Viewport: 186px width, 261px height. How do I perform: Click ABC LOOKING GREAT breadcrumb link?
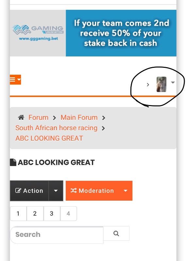pyautogui.click(x=49, y=138)
